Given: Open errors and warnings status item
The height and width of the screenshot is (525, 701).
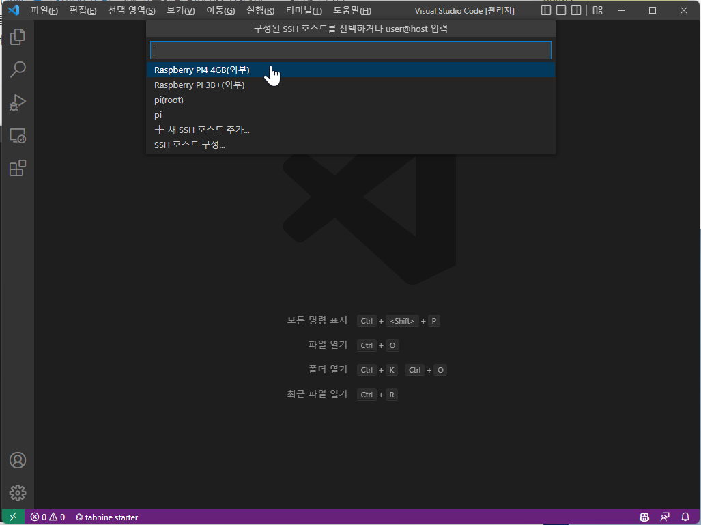Looking at the screenshot, I should (48, 517).
